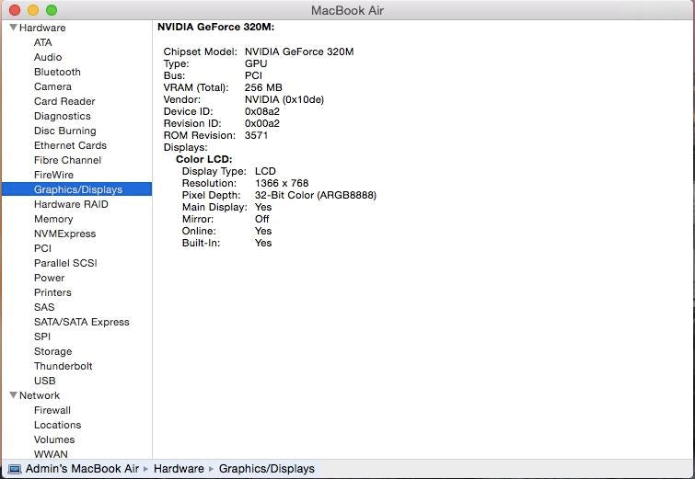Collapse the Hardware section triangle

point(13,28)
